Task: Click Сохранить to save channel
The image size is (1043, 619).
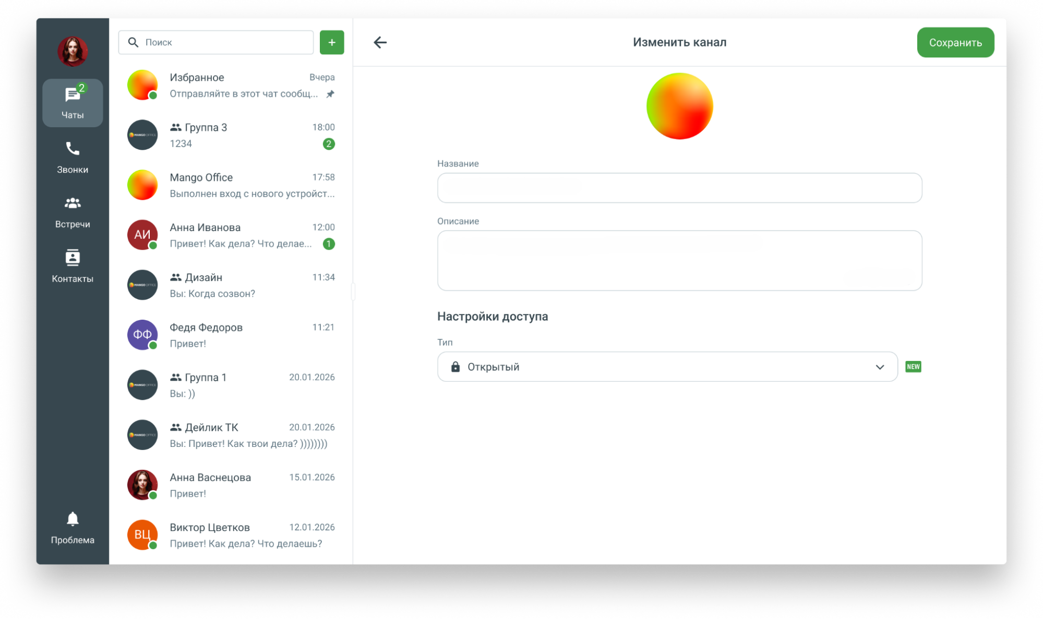Action: (x=955, y=42)
